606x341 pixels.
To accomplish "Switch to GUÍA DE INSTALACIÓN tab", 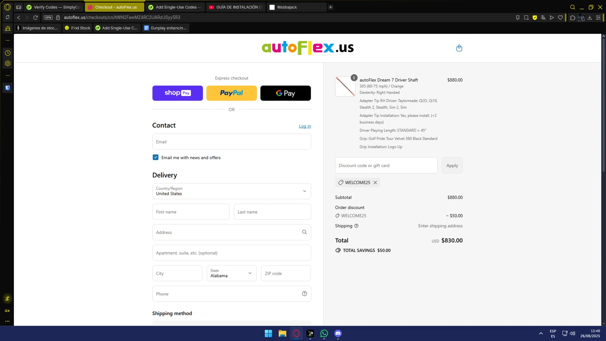I will click(x=236, y=7).
